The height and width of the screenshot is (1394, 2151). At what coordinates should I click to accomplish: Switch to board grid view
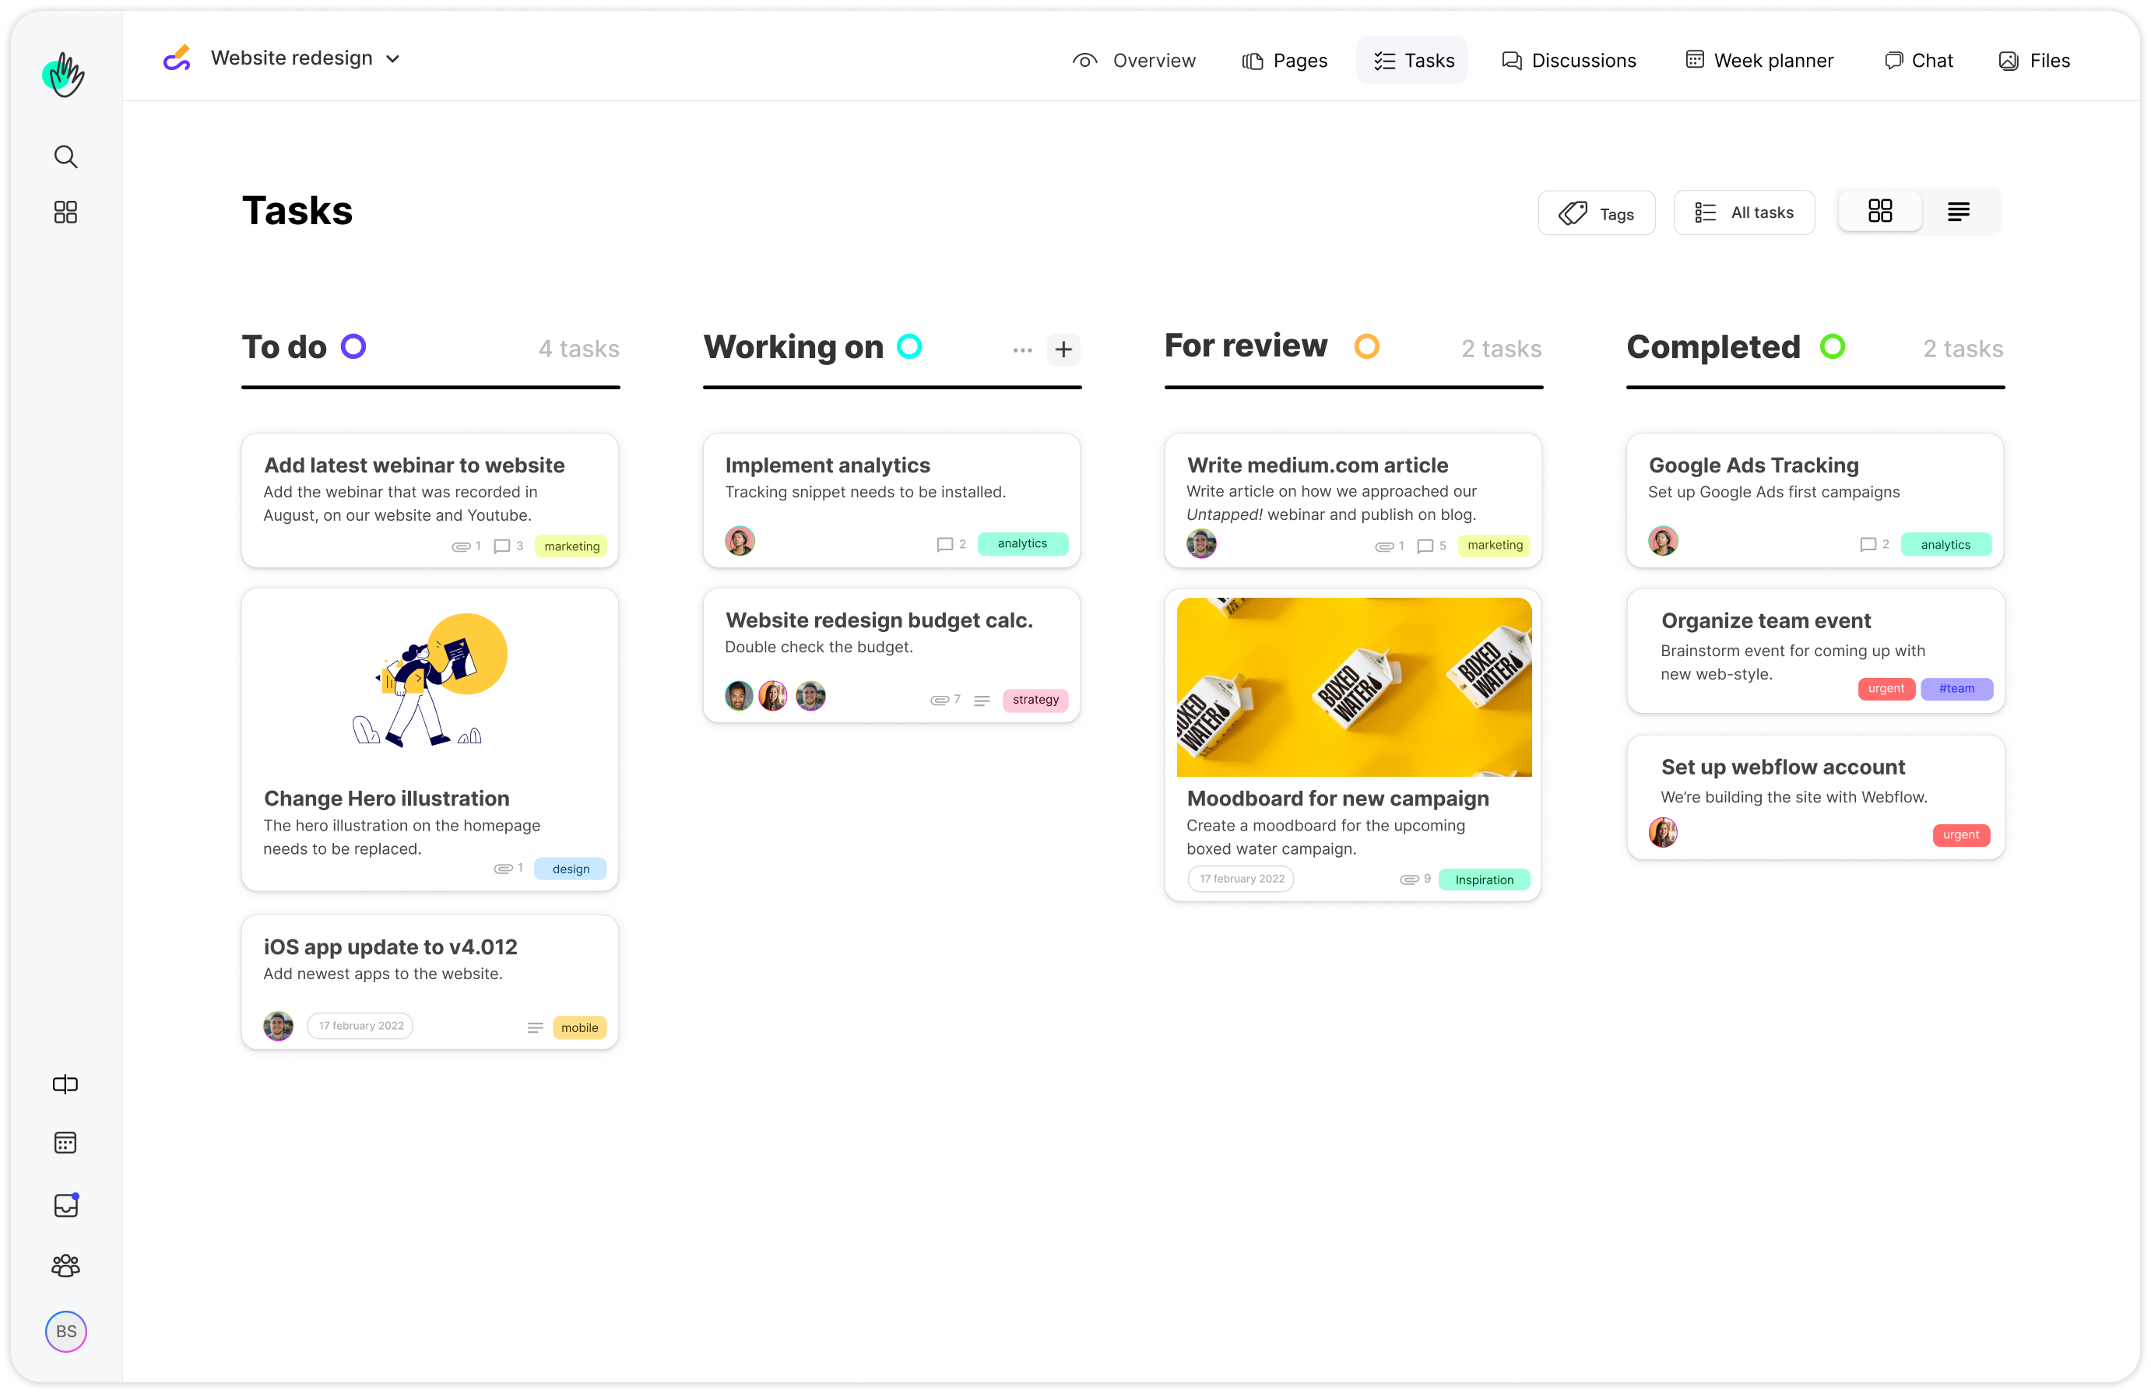click(1880, 212)
